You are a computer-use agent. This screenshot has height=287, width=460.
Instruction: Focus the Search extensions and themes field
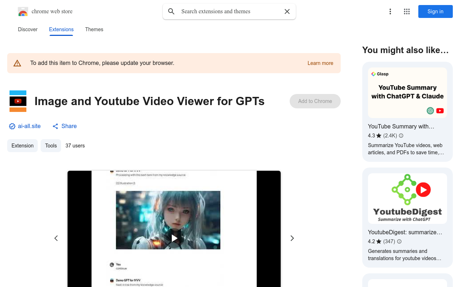[x=229, y=11]
